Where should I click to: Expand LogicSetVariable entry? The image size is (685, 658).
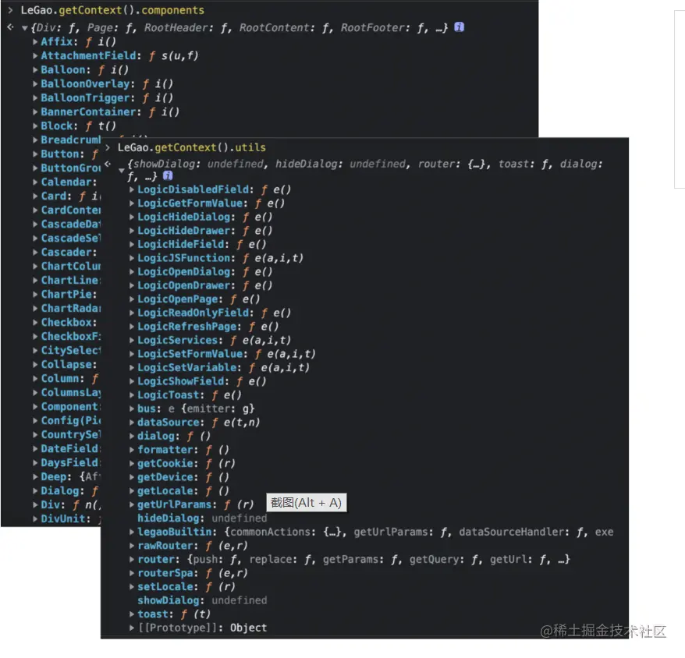pos(132,367)
